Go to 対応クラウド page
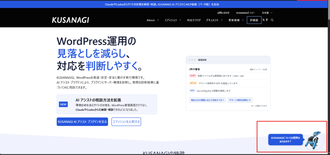The width and height of the screenshot is (330, 155). pos(194,20)
